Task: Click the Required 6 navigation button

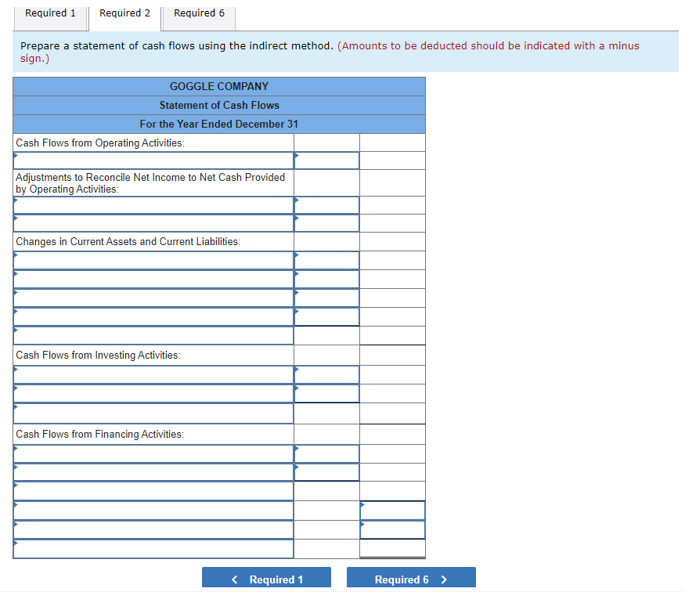Action: 411,579
